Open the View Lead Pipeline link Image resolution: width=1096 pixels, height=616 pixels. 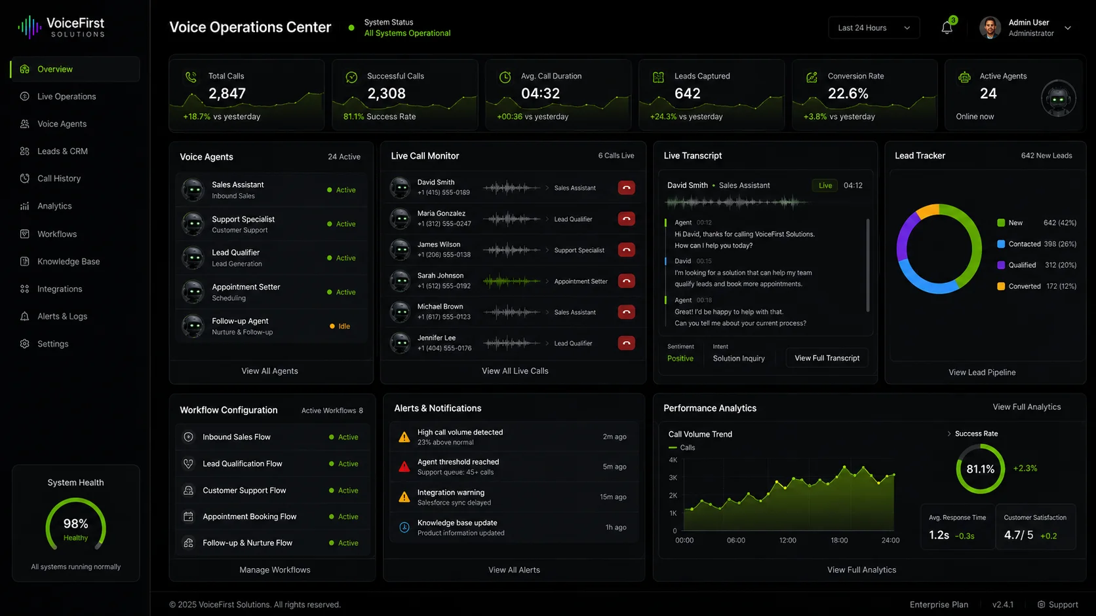(x=982, y=372)
